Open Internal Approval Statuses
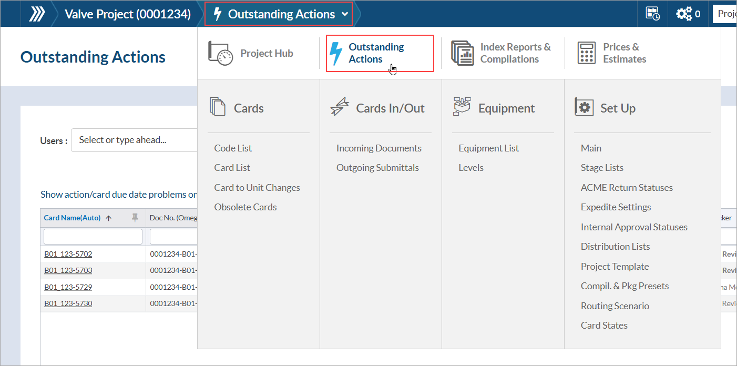The image size is (737, 366). click(x=634, y=227)
